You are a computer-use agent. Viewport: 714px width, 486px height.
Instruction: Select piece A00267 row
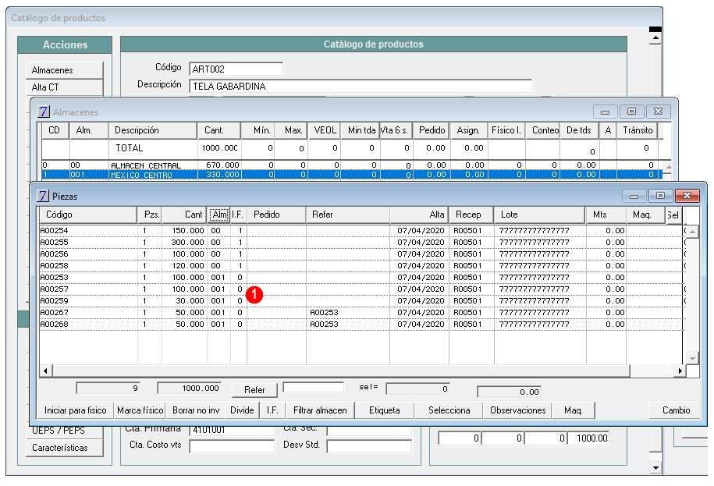(x=361, y=313)
